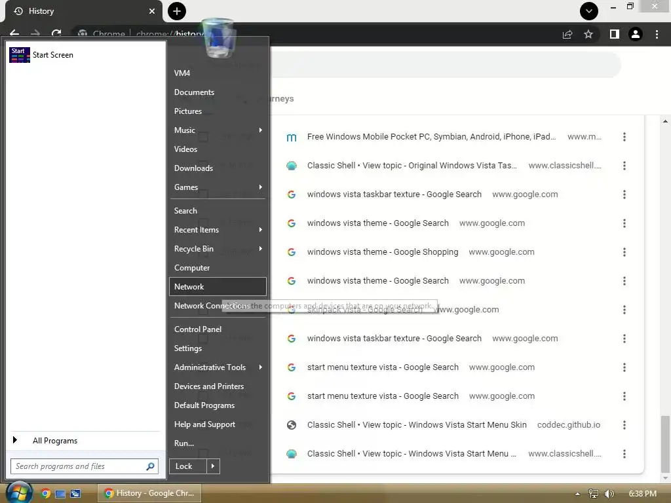Open windows vista theme Google Shopping link
Image resolution: width=671 pixels, height=503 pixels.
pos(383,252)
